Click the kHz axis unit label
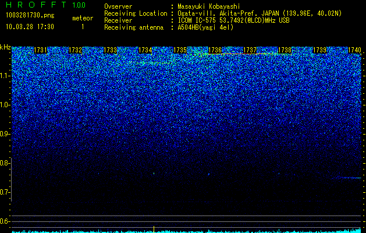366x233 pixels. [5, 47]
